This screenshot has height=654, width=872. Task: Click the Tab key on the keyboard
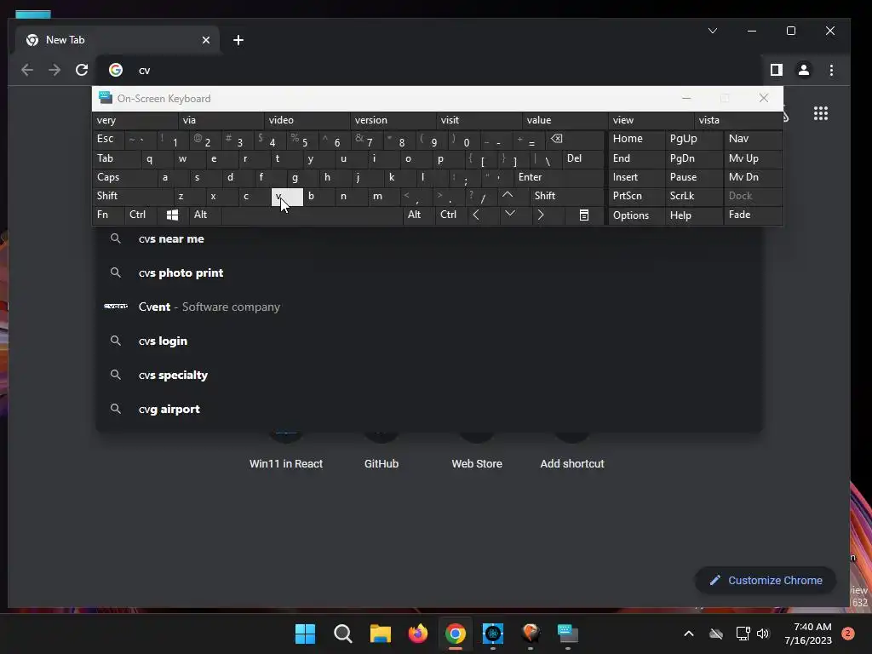click(x=117, y=158)
